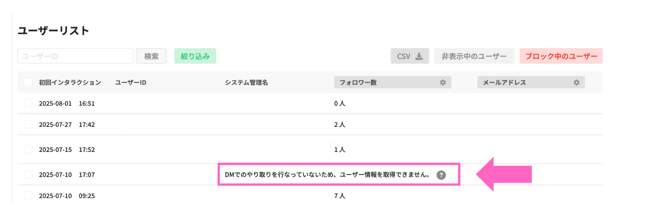This screenshot has width=650, height=216.
Task: Check the 2025-08-01 16:51 row checkbox
Action: 28,103
